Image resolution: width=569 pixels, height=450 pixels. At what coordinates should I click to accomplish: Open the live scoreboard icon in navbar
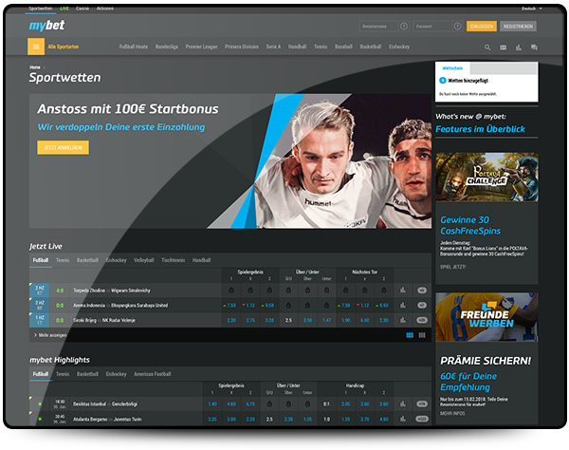[503, 47]
